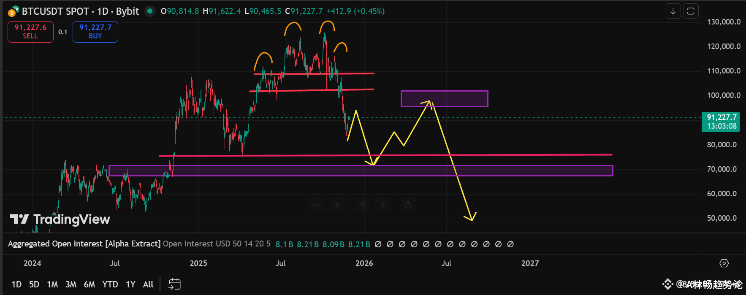Open the BTCUSDT SPOT symbol title
746x295 pixels.
[x=80, y=11]
